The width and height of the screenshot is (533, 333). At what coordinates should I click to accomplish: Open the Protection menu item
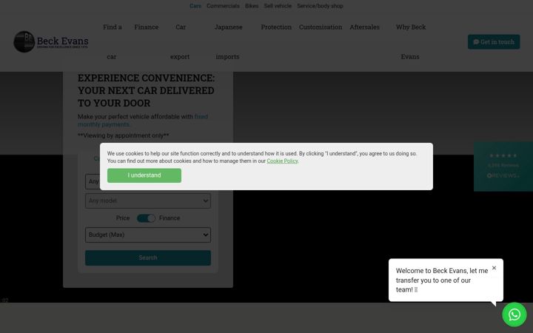(276, 27)
